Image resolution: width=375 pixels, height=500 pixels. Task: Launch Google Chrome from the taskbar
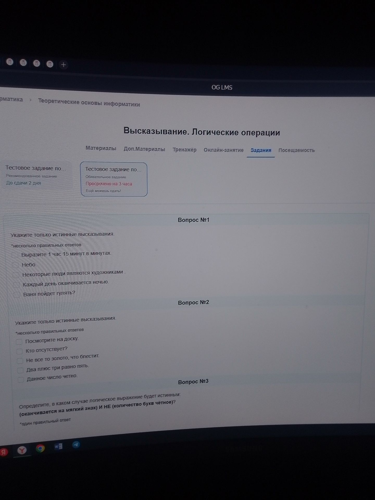40,448
